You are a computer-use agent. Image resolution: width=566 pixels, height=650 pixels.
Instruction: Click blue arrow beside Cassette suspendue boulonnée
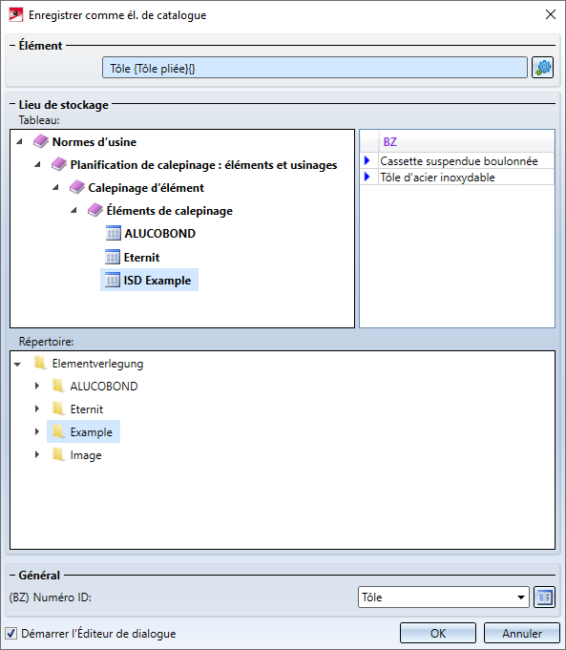pyautogui.click(x=367, y=160)
